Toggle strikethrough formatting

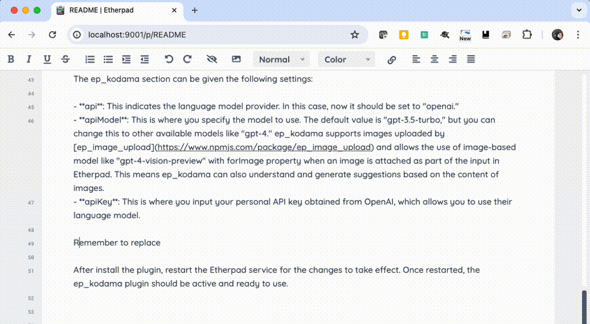coord(66,59)
